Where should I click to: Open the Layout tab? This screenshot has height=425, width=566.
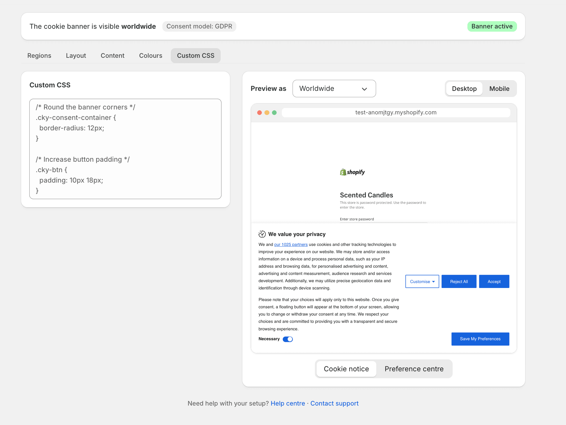click(76, 55)
